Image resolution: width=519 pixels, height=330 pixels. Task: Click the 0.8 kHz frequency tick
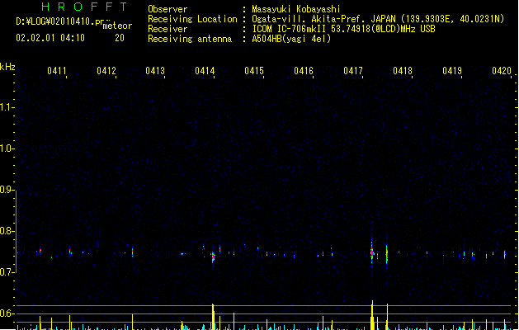(7, 231)
